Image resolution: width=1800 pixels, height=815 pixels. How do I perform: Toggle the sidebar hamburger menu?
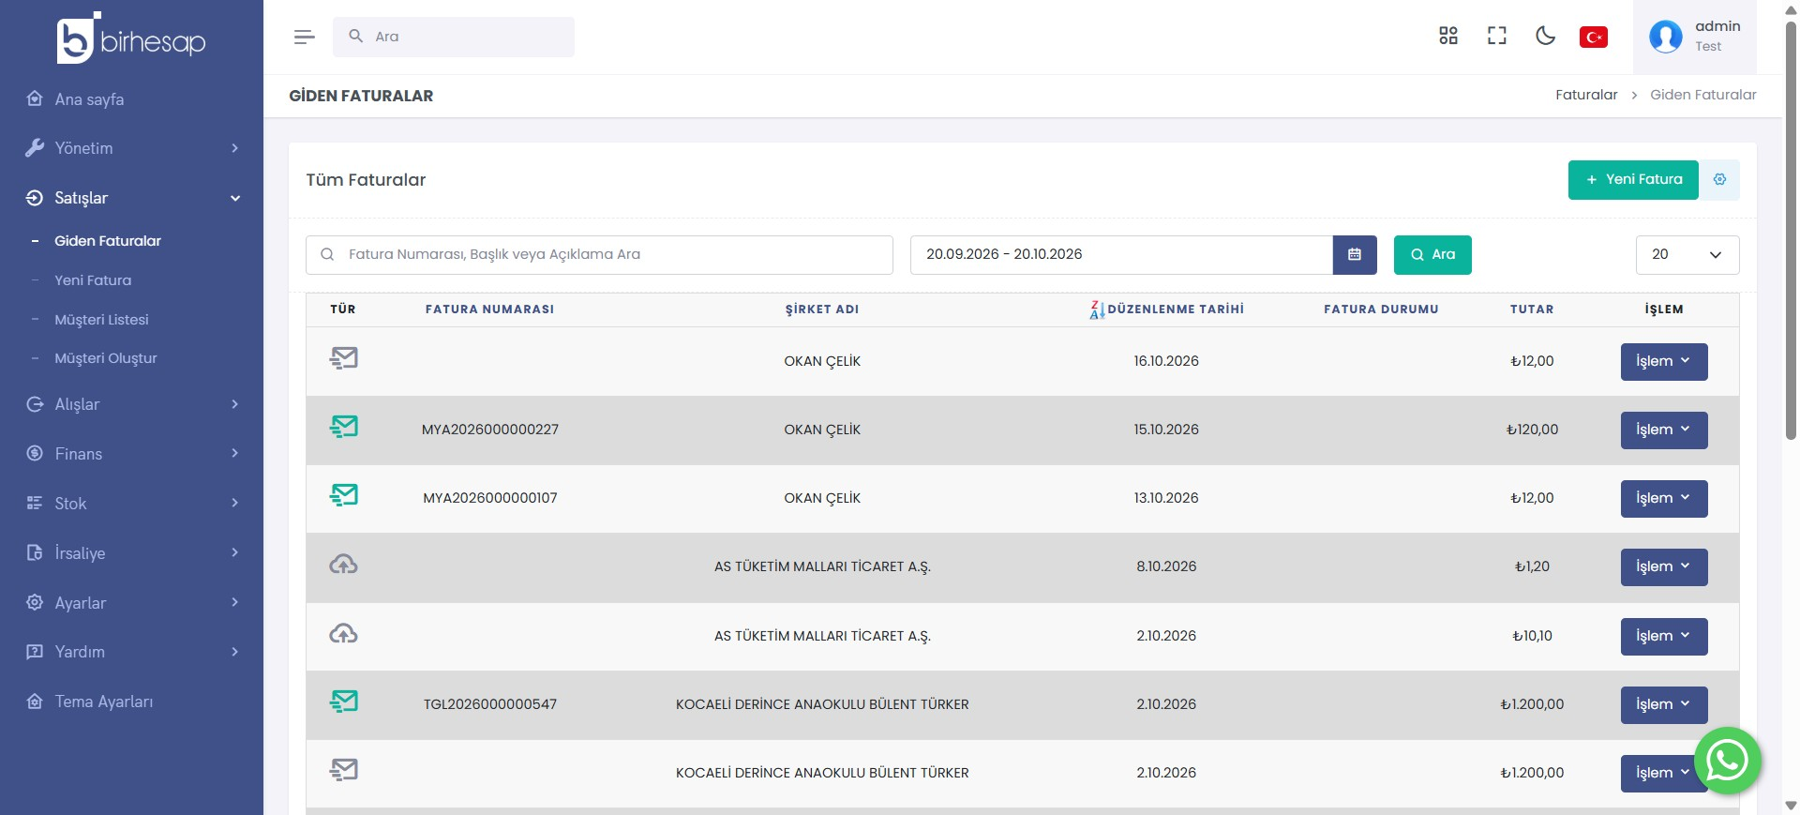[x=304, y=37]
